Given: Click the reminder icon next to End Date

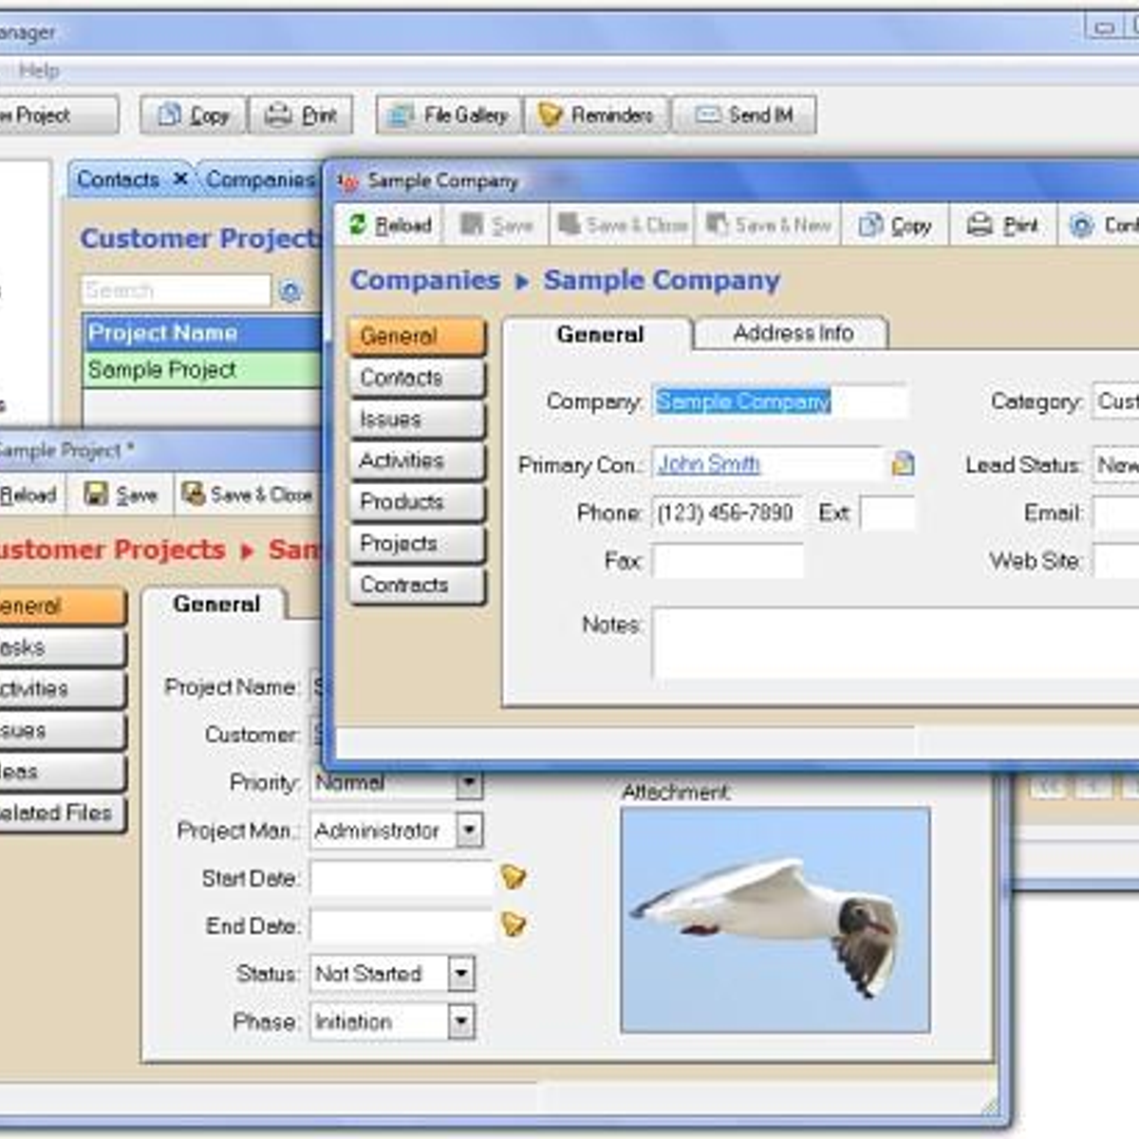Looking at the screenshot, I should click(513, 924).
